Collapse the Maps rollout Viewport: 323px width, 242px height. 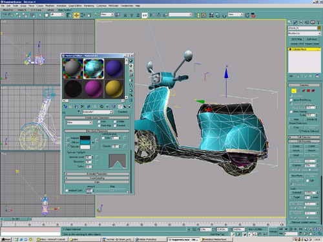pyautogui.click(x=97, y=182)
